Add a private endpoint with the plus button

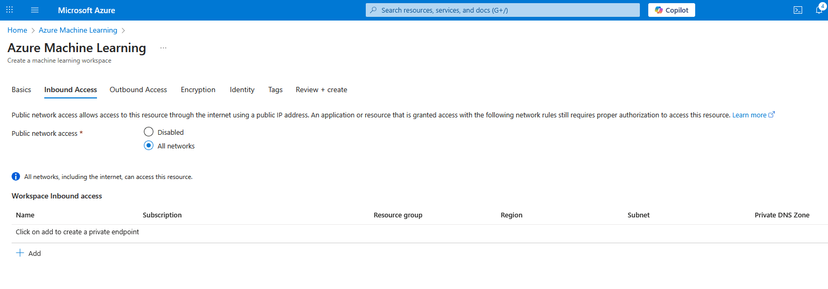pyautogui.click(x=28, y=253)
